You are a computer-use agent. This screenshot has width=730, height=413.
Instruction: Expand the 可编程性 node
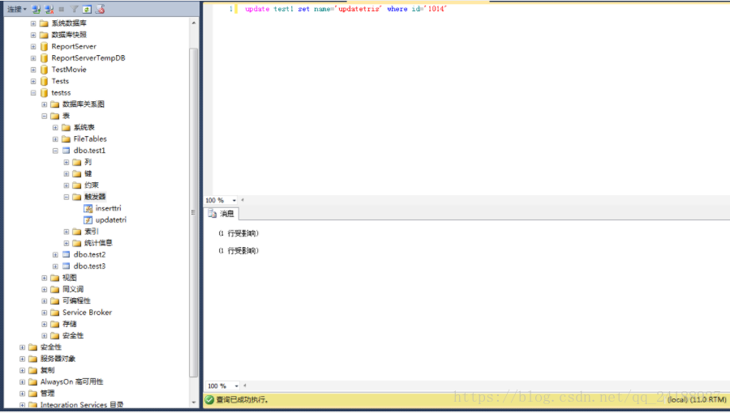click(x=45, y=301)
